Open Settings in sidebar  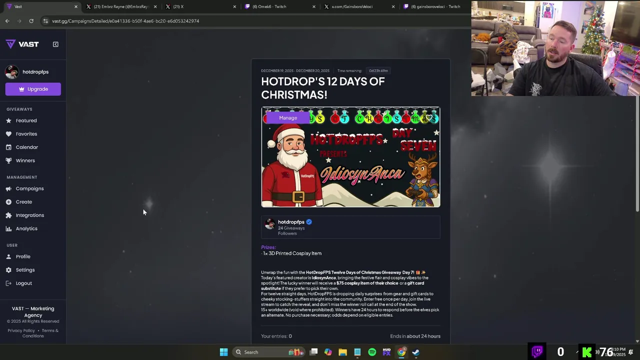pyautogui.click(x=25, y=270)
